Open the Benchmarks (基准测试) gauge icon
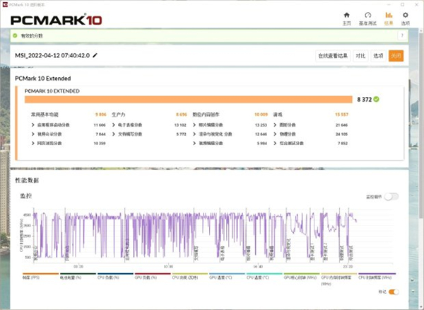This screenshot has width=424, height=310. (x=367, y=17)
